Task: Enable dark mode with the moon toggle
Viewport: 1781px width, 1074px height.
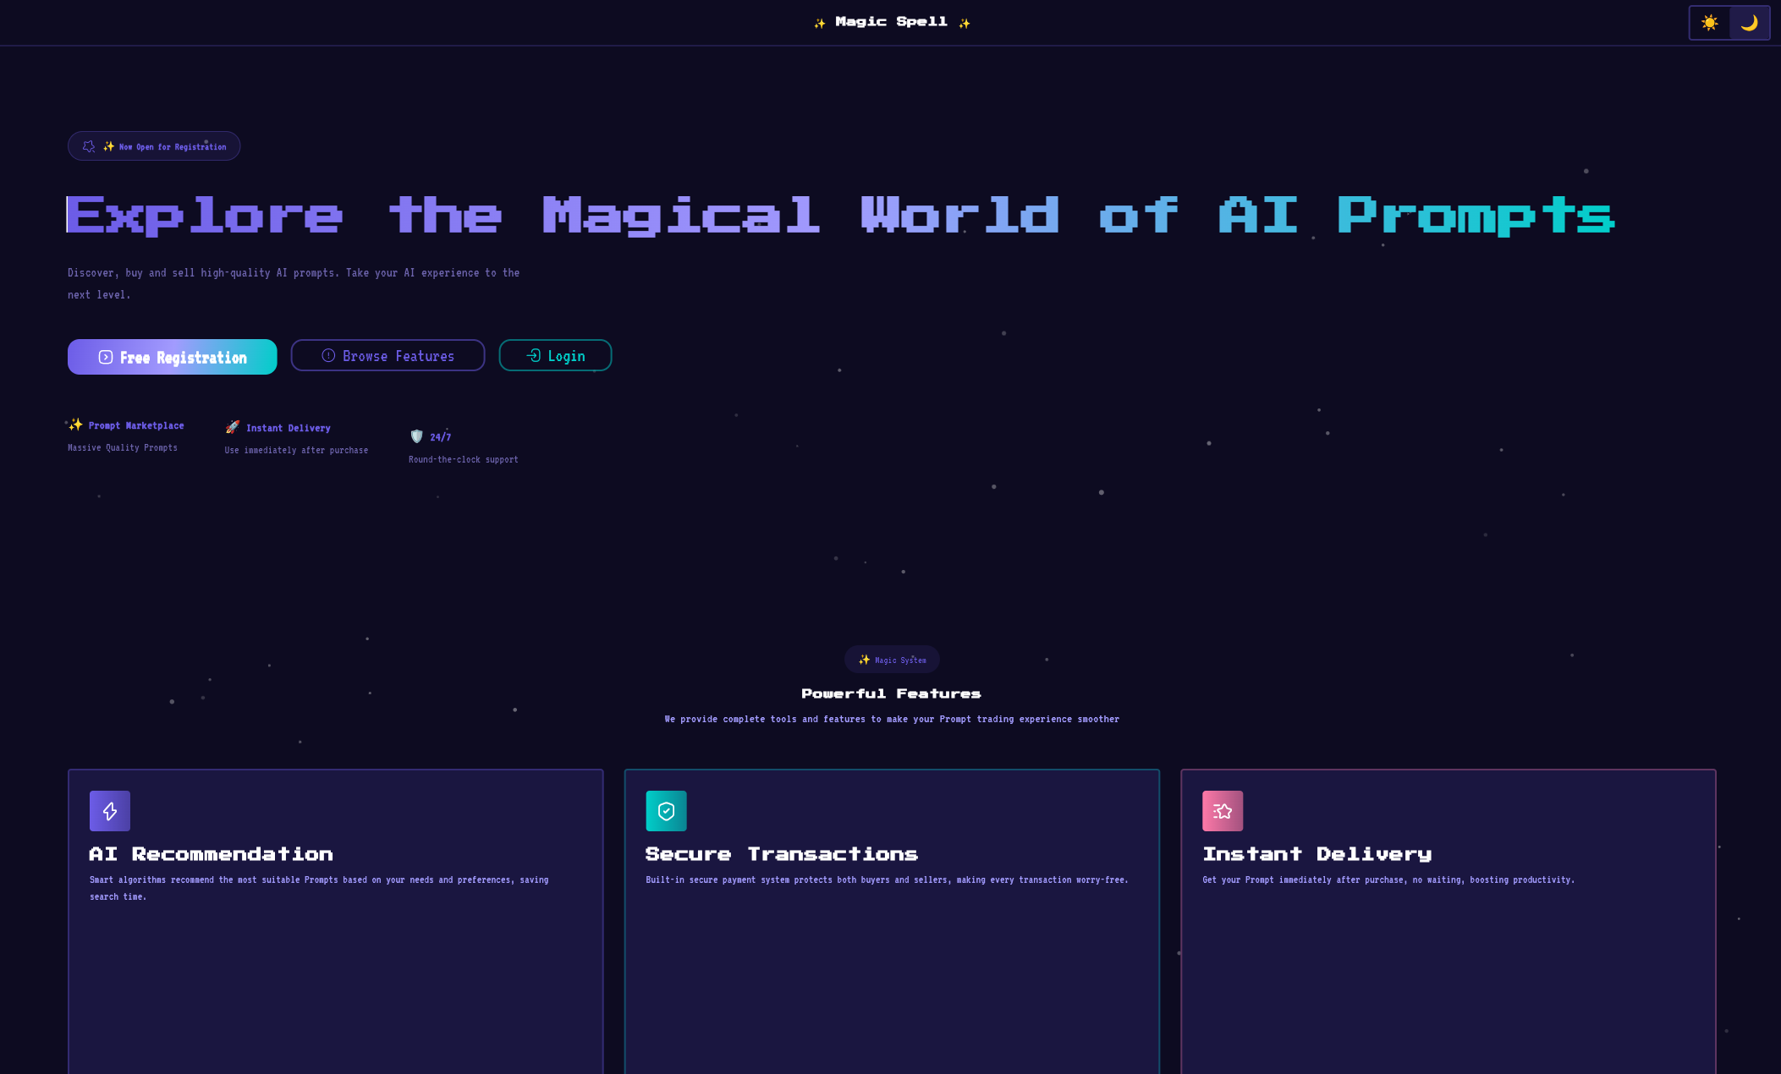Action: 1750,22
